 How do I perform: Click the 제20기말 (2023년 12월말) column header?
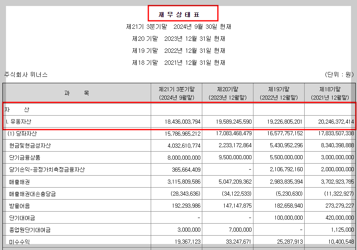(x=228, y=93)
